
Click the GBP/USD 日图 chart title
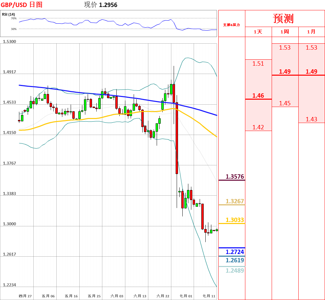(x=22, y=5)
